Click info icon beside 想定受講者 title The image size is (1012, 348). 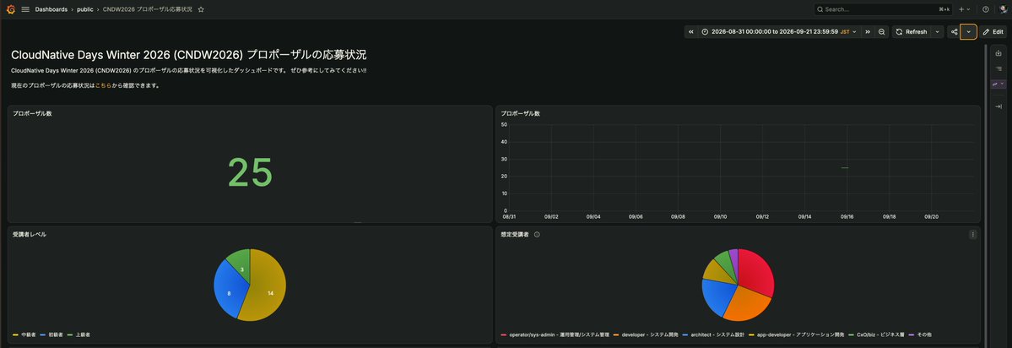pyautogui.click(x=537, y=234)
